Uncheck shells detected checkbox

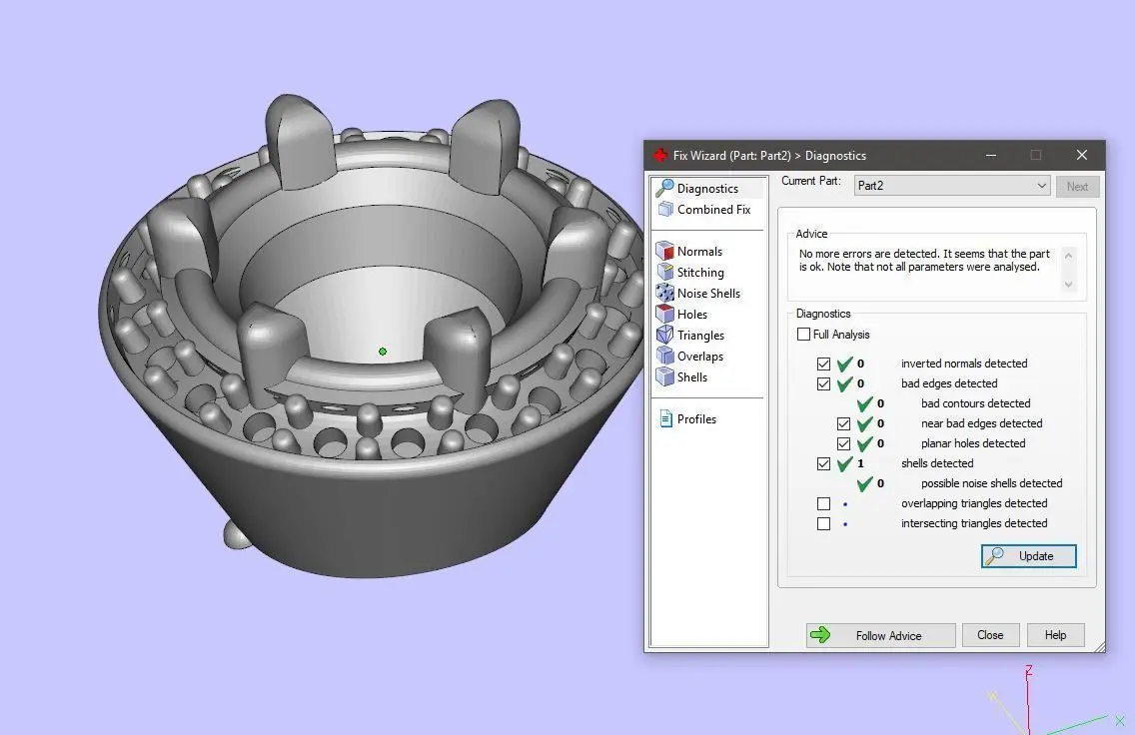(x=823, y=463)
